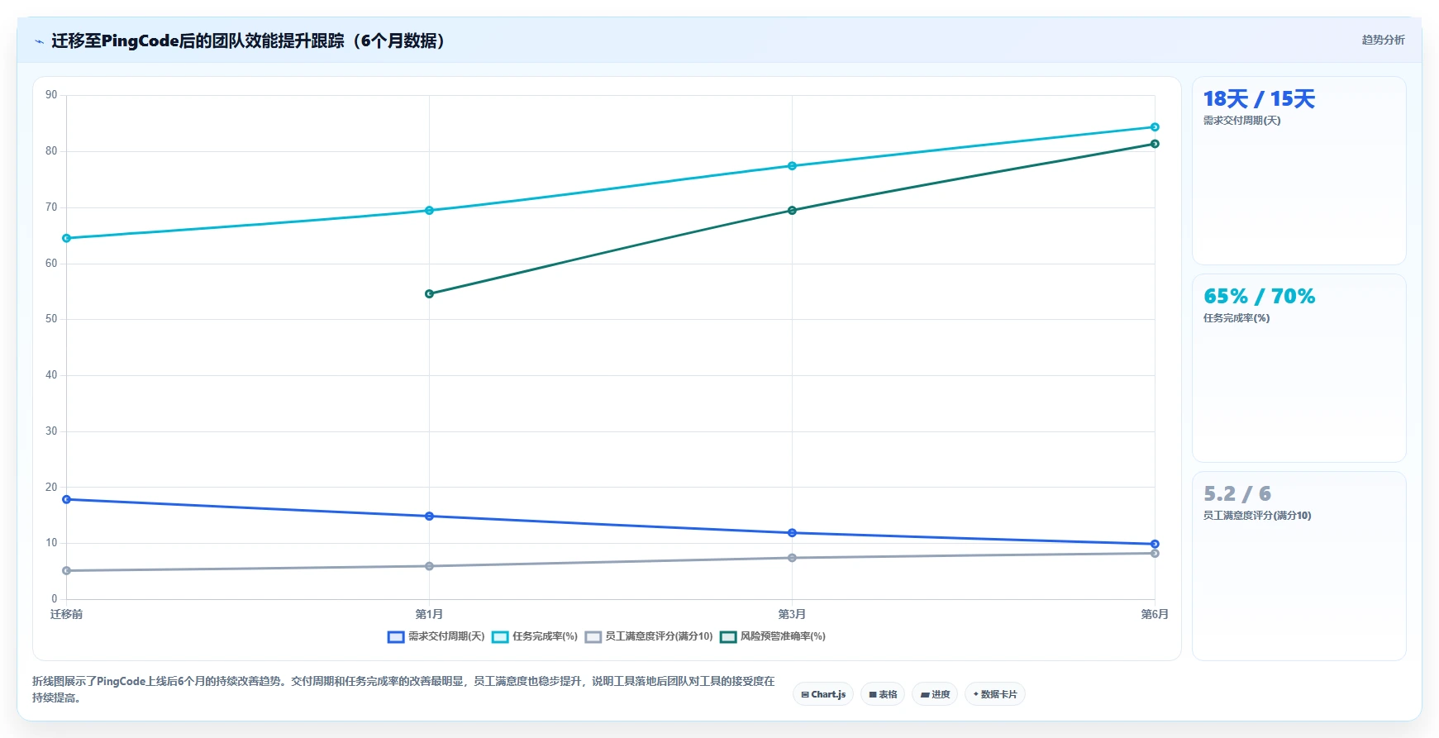The image size is (1439, 738).
Task: Select the satisfaction score point at 第3月
Action: coord(792,558)
